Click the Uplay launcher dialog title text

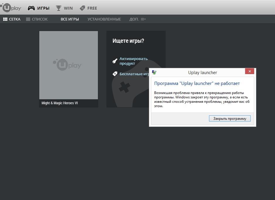click(x=203, y=73)
